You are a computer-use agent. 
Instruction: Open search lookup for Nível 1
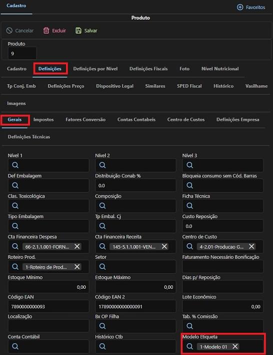[15, 165]
